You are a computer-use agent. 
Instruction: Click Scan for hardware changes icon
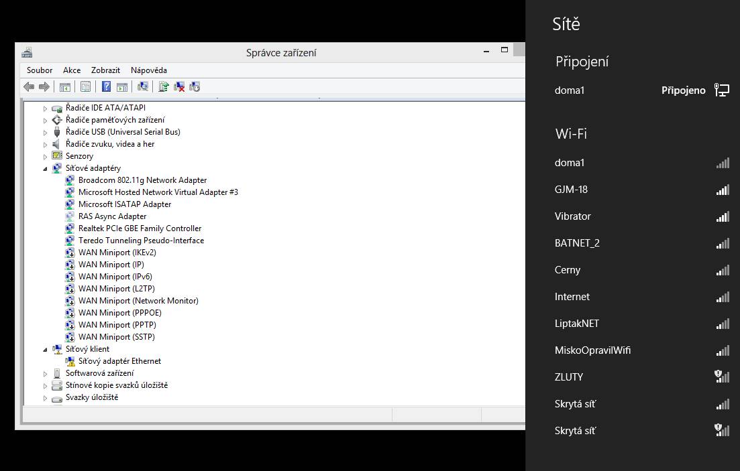pyautogui.click(x=142, y=86)
